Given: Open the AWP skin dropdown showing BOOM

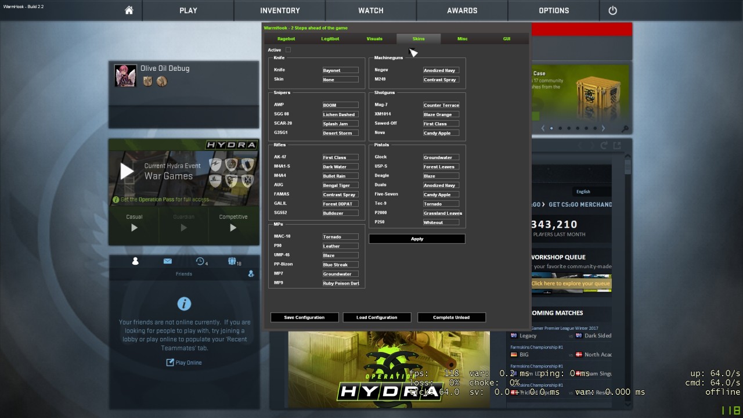Looking at the screenshot, I should click(x=340, y=105).
